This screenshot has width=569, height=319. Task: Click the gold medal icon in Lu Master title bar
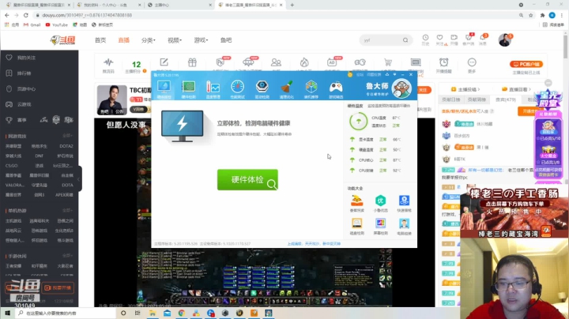point(350,75)
